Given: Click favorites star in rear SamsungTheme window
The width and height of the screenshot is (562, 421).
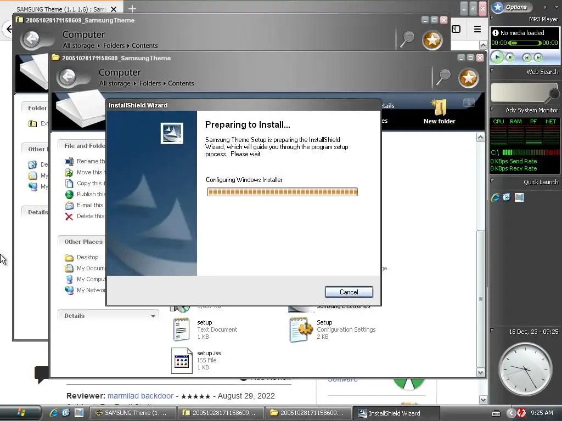Looking at the screenshot, I should [x=432, y=39].
